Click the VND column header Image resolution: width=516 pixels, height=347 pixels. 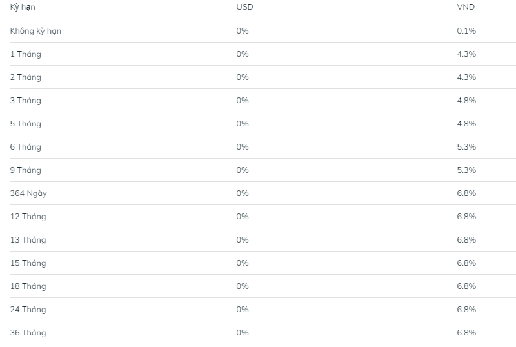point(466,7)
